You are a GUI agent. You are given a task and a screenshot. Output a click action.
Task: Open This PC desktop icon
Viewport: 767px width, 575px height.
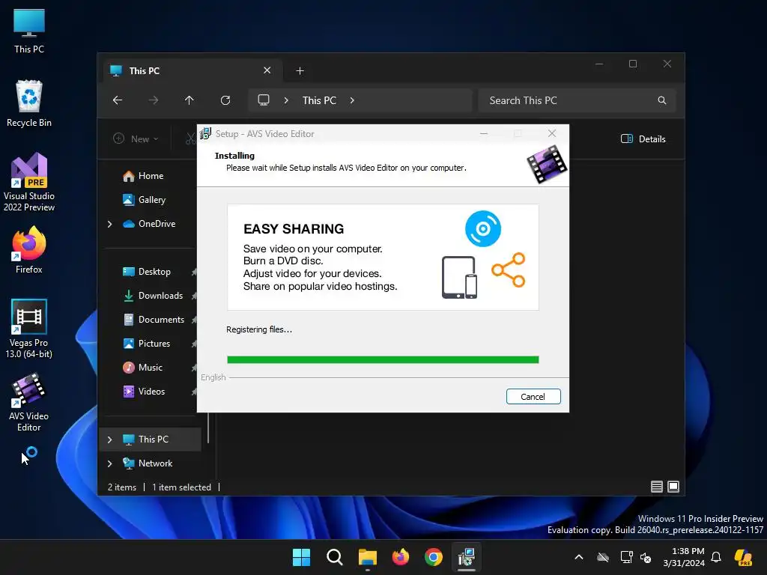pos(29,31)
